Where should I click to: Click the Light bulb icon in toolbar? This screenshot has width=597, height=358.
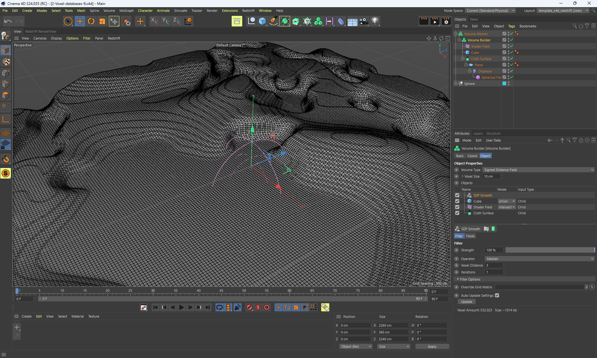[x=375, y=21]
